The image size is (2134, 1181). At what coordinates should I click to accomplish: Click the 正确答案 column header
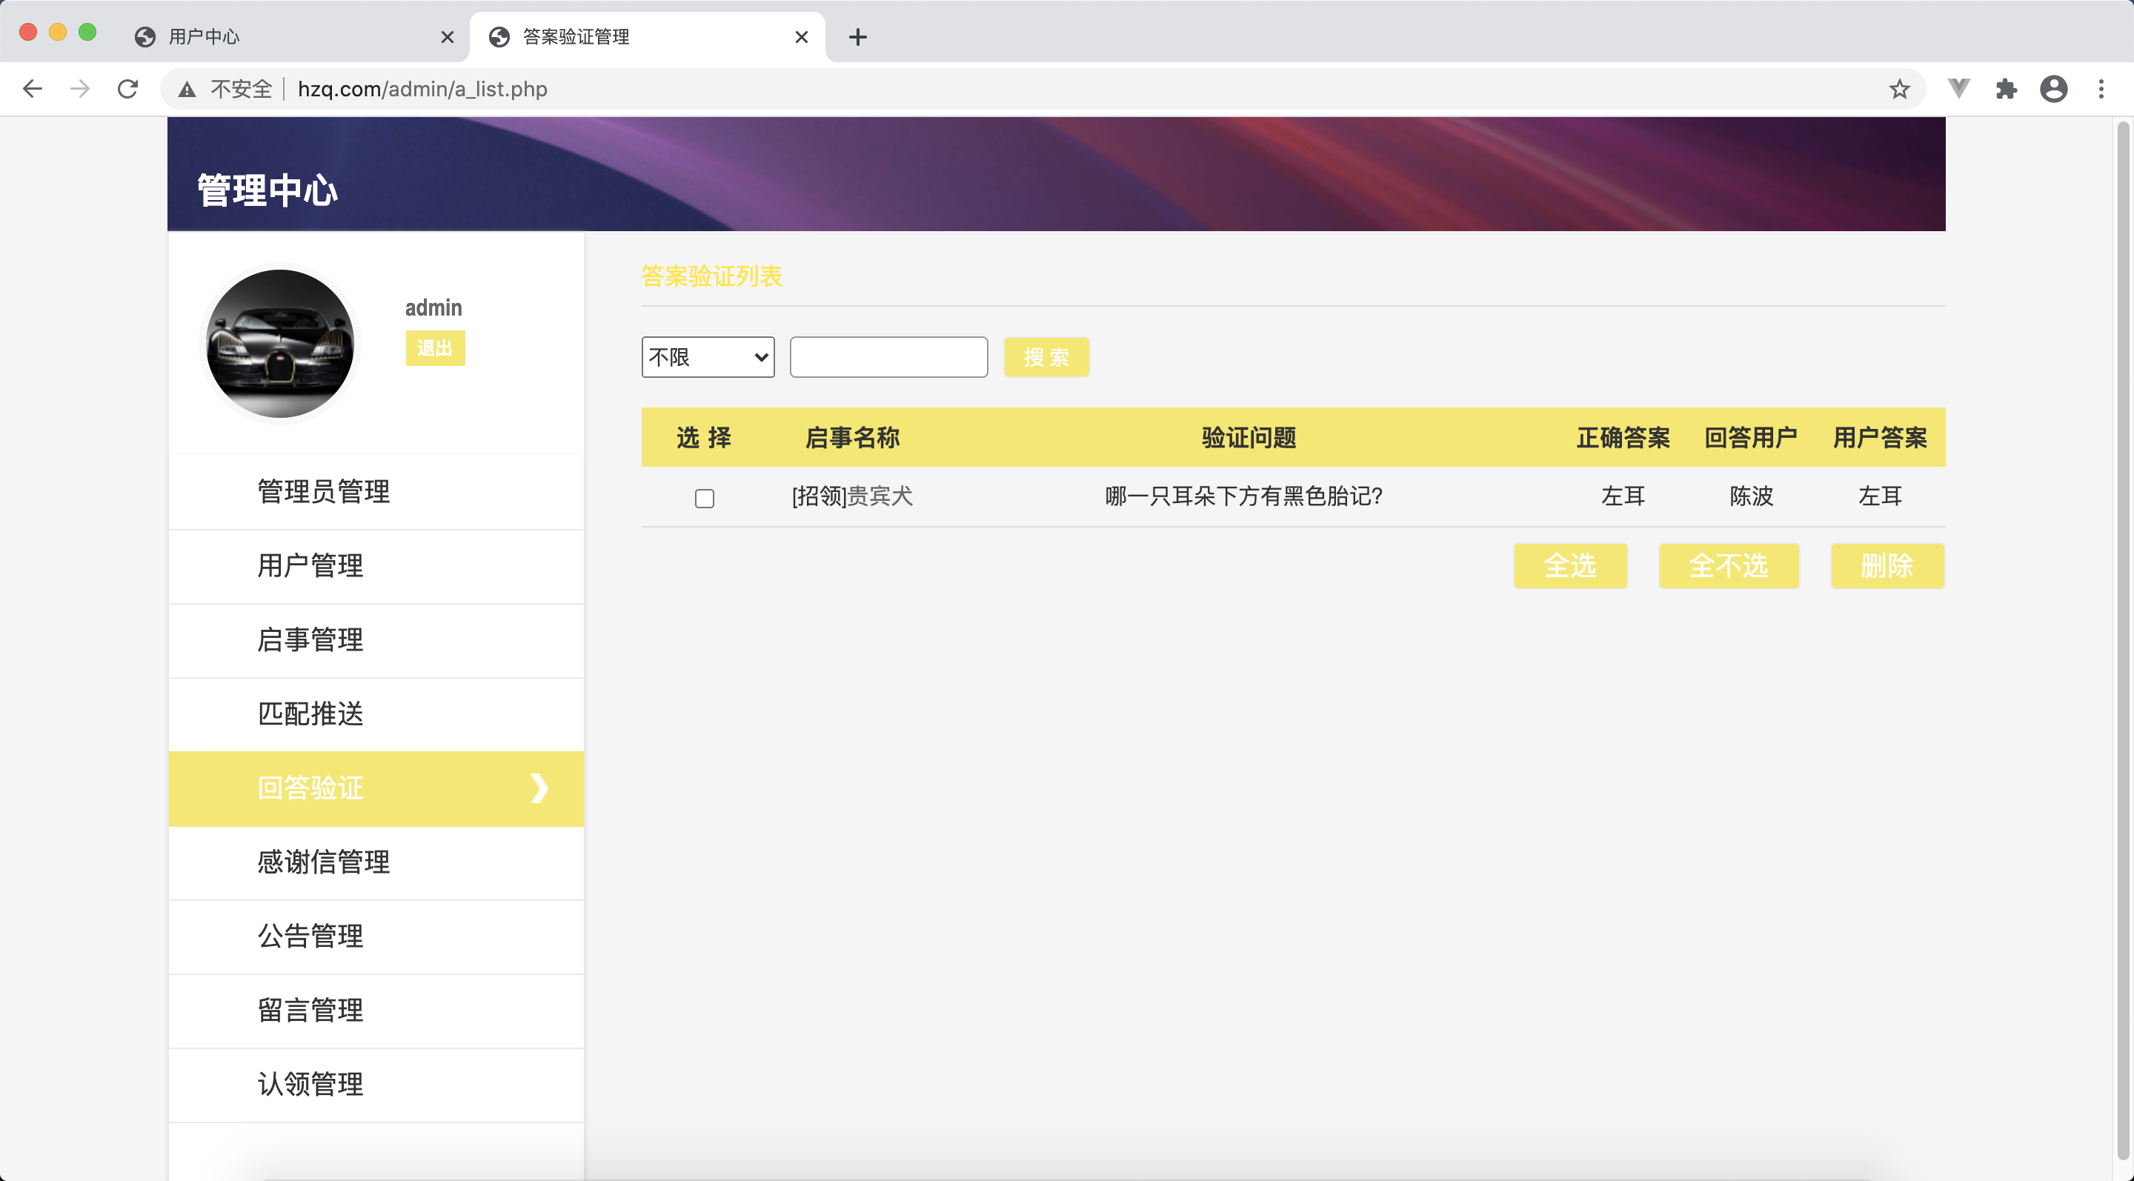1623,437
